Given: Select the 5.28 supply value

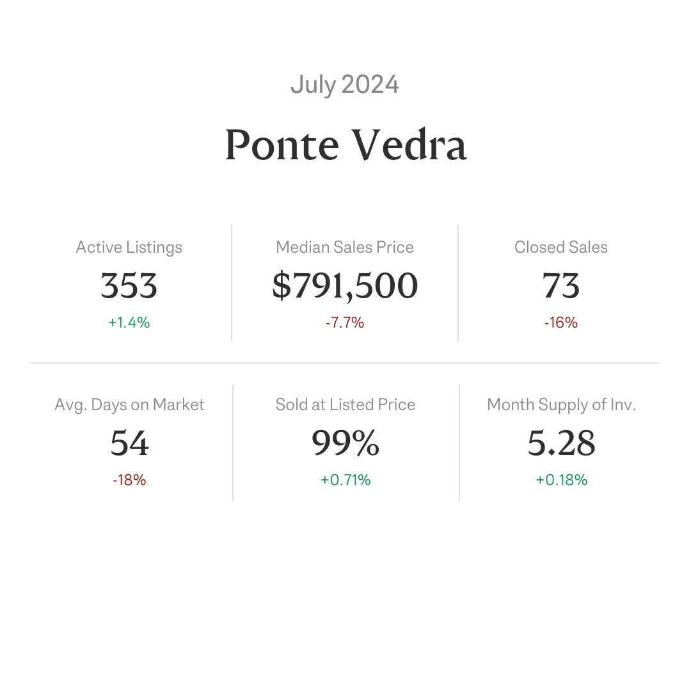Looking at the screenshot, I should click(562, 443).
